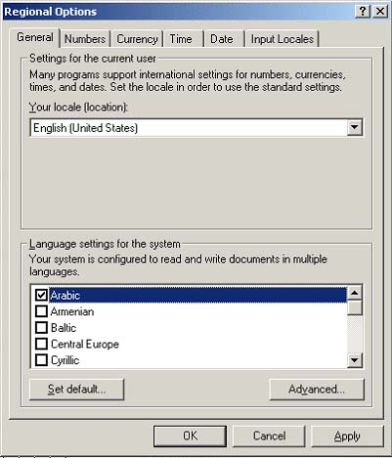This screenshot has width=392, height=458.
Task: Enable the Cyrillic language checkbox
Action: click(x=41, y=360)
